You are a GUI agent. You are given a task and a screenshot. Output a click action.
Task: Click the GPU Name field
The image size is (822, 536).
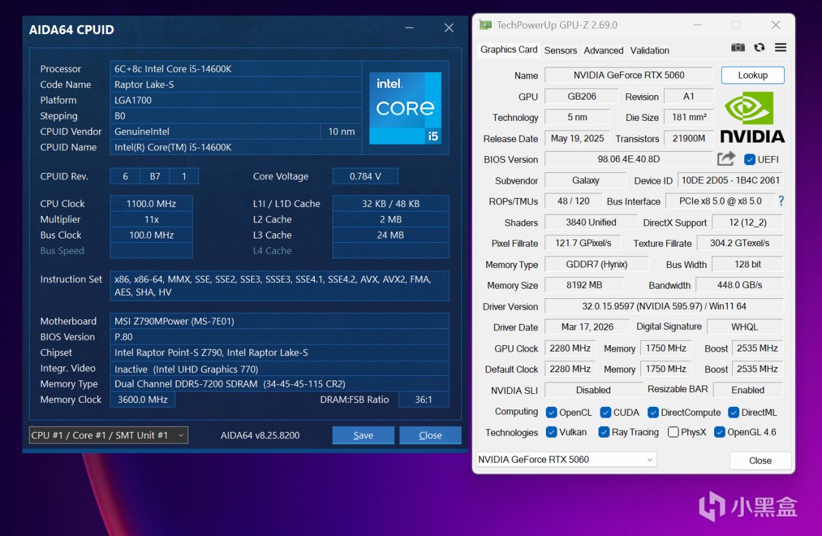(x=628, y=75)
